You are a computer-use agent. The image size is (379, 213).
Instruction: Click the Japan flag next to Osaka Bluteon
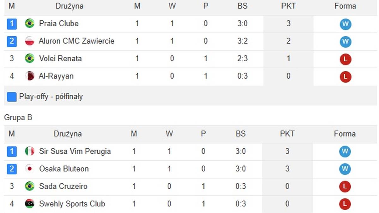(30, 169)
